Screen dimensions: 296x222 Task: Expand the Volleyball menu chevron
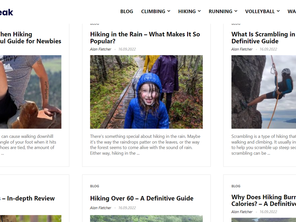pyautogui.click(x=278, y=11)
